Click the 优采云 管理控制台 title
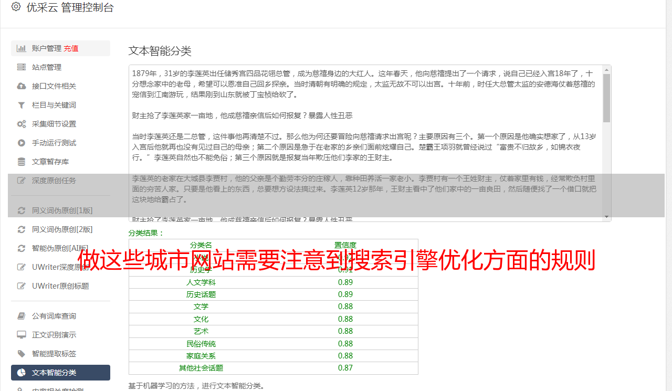The image size is (672, 391). [x=70, y=7]
